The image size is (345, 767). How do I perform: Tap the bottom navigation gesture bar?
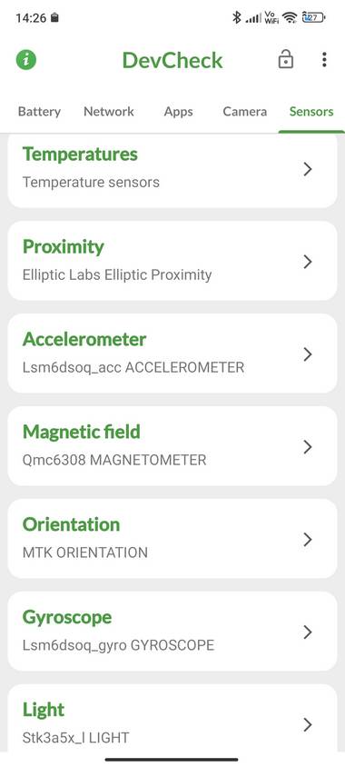[172, 760]
